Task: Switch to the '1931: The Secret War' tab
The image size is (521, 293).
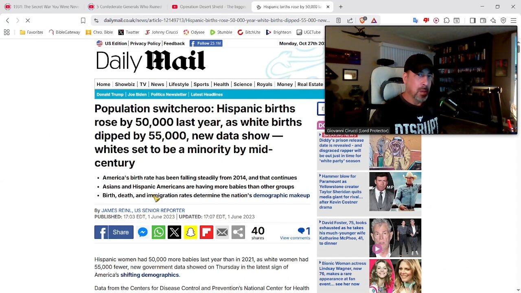Action: coord(42,7)
